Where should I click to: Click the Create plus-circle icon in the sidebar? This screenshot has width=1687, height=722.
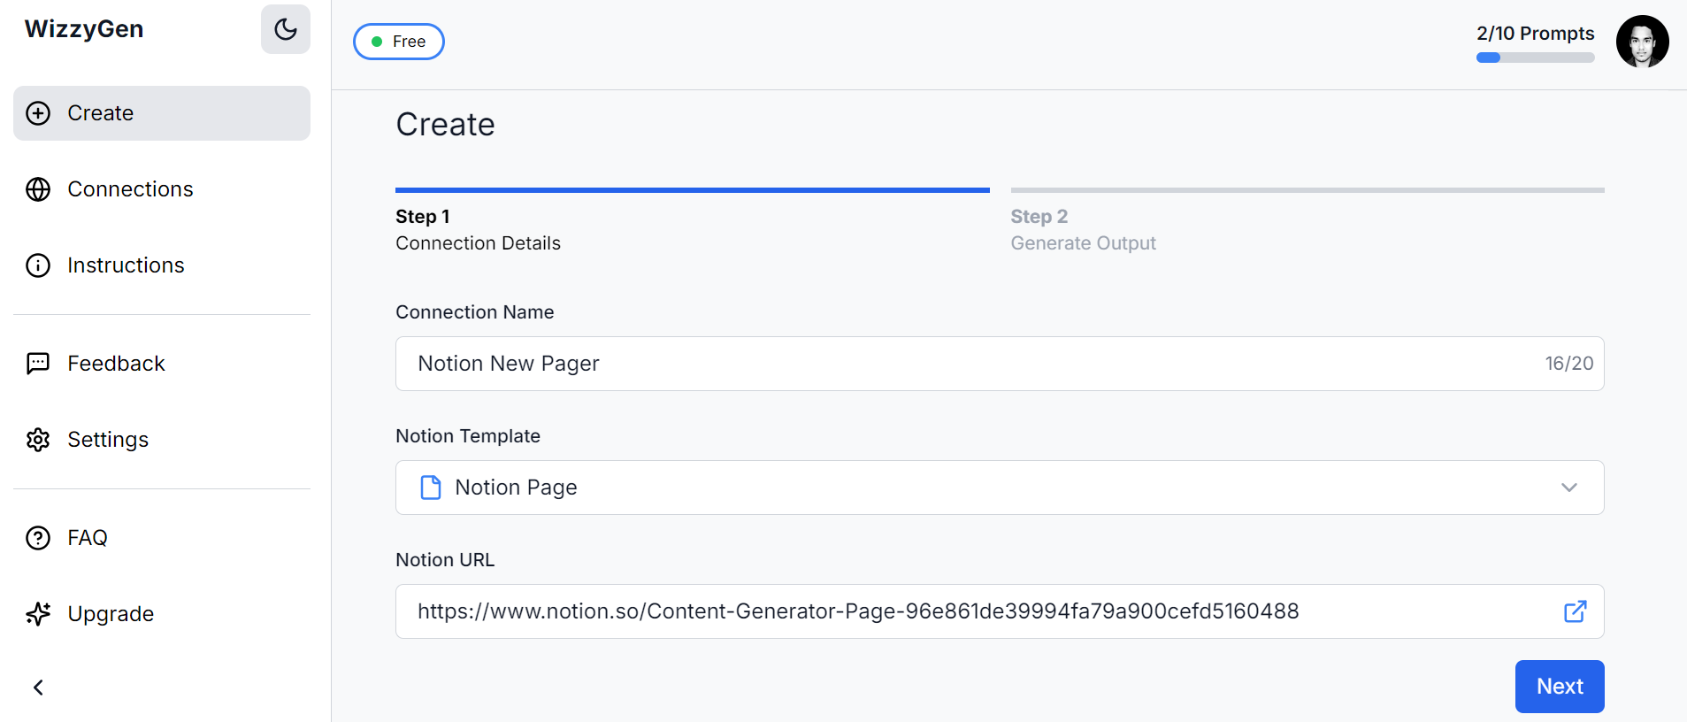38,113
